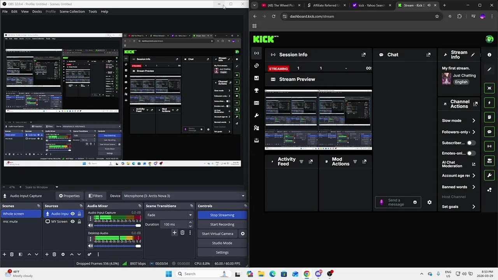Add a new scene with plus icon
498x280 pixels.
4,254
